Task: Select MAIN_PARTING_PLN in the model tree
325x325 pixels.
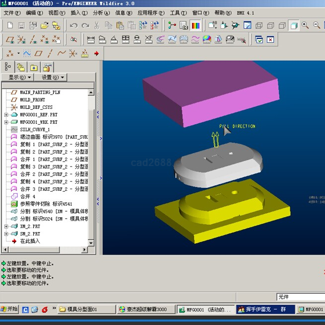Action: coord(40,92)
